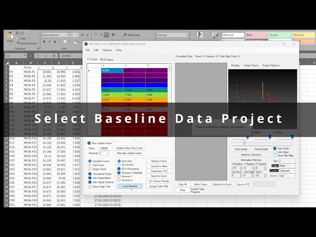Select Format Painter in Excel ribbon
Viewport: 316px width, 237px height.
(27, 43)
